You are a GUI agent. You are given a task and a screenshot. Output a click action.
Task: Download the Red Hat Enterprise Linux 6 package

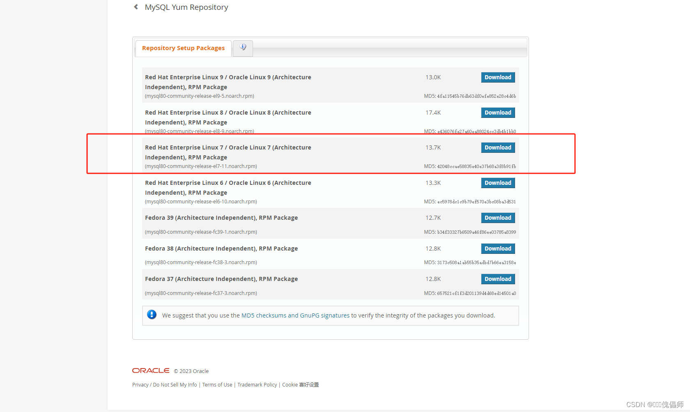coord(498,183)
